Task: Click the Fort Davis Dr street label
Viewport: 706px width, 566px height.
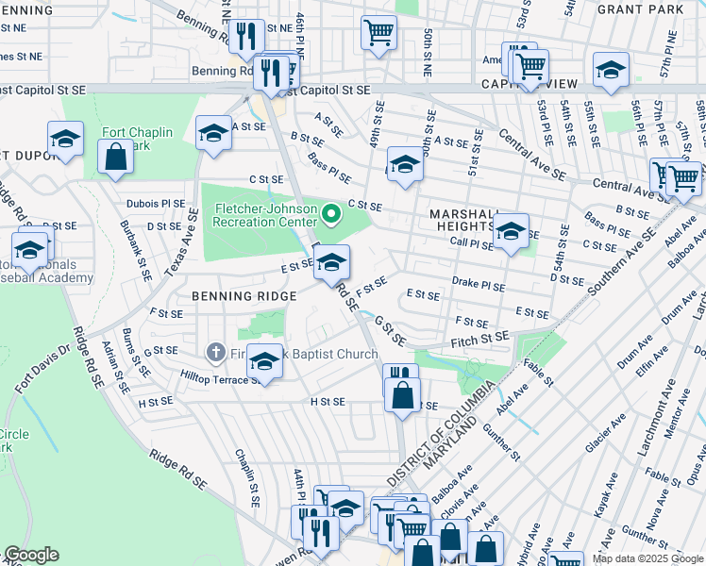Action: coord(42,369)
